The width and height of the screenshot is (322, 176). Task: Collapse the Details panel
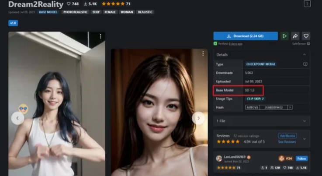[x=304, y=55]
